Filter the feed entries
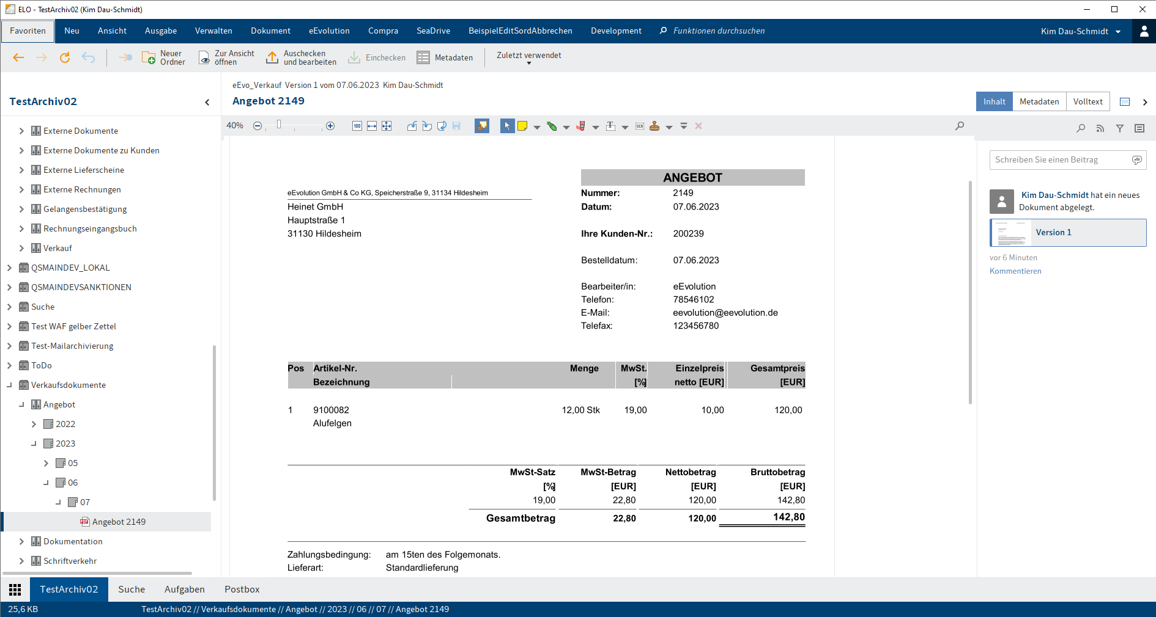This screenshot has height=617, width=1156. click(x=1120, y=128)
